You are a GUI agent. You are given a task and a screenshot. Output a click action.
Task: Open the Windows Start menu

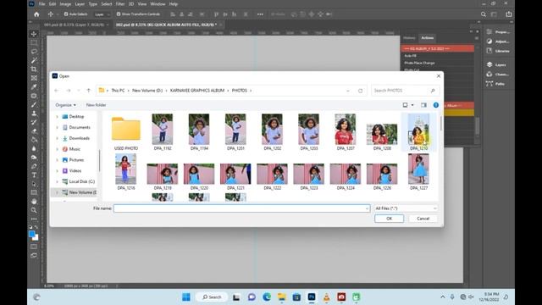click(186, 297)
